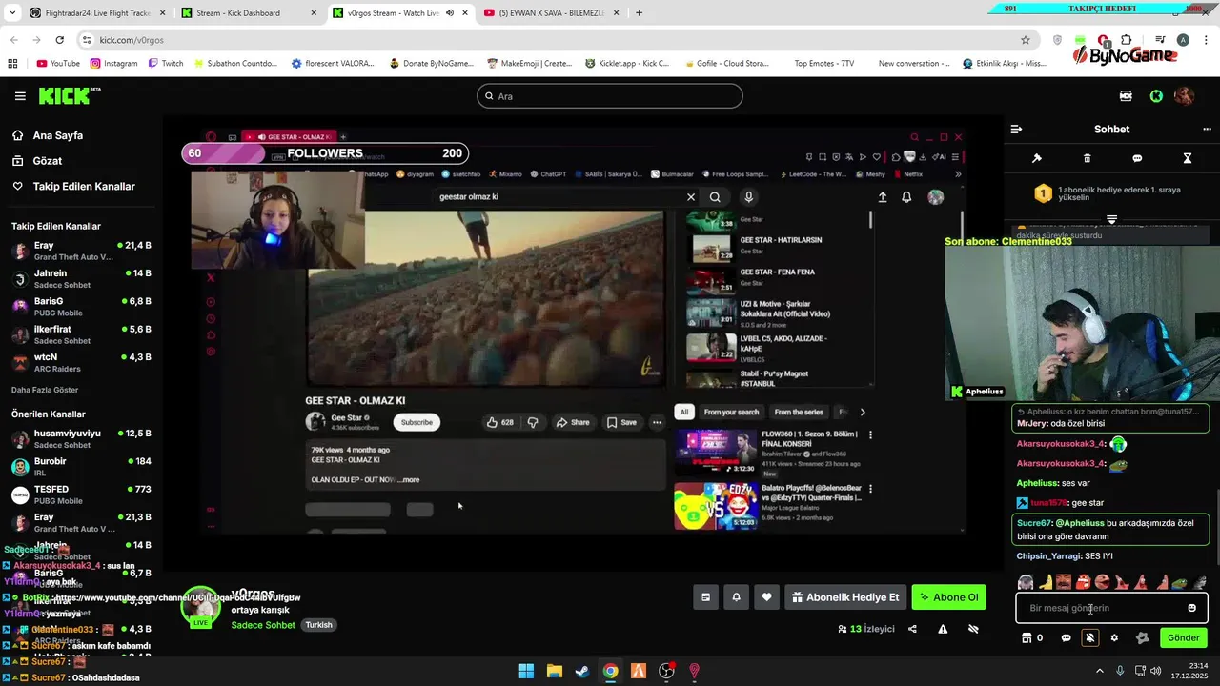Toggle chat notification mute bell
The image size is (1220, 686).
1090,637
